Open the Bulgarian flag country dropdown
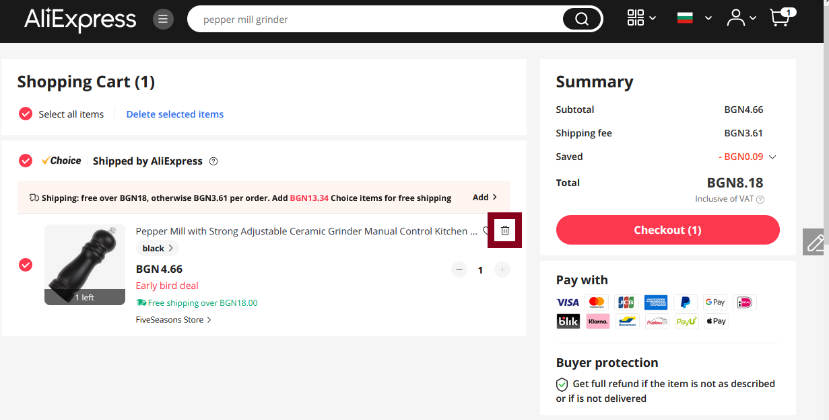 (x=693, y=18)
